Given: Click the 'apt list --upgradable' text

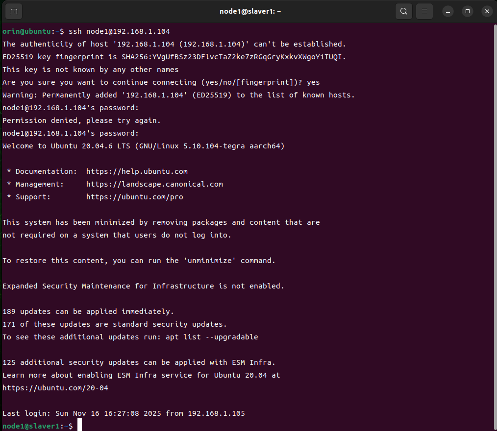Looking at the screenshot, I should [x=212, y=337].
